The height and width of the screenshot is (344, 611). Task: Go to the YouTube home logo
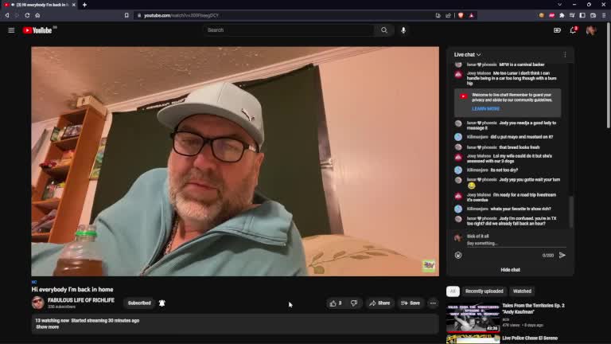[x=37, y=30]
